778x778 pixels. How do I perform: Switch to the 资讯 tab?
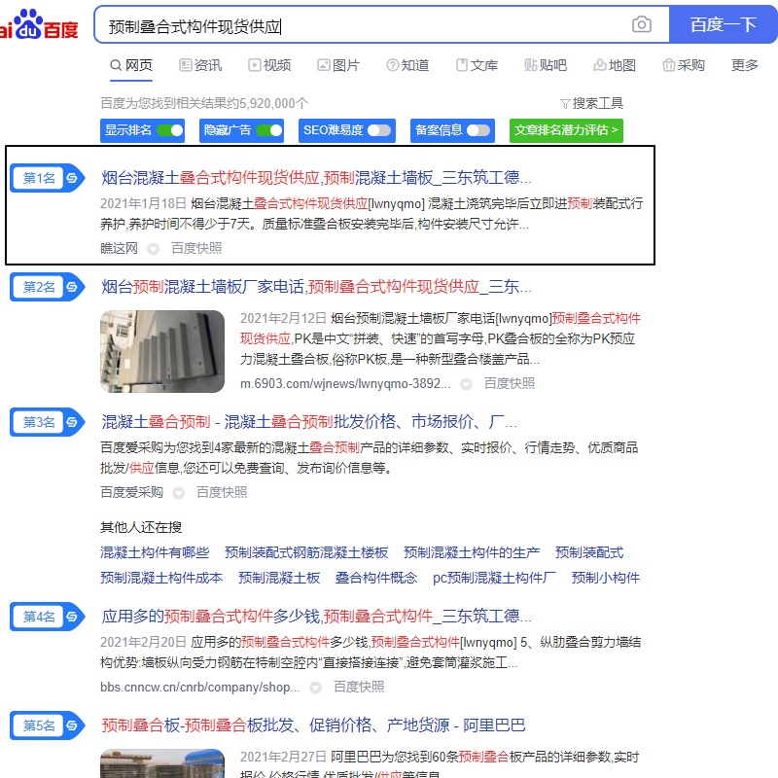(x=200, y=65)
